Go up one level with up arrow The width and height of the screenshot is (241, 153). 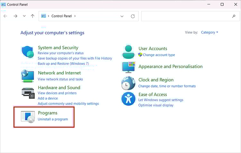pos(32,16)
